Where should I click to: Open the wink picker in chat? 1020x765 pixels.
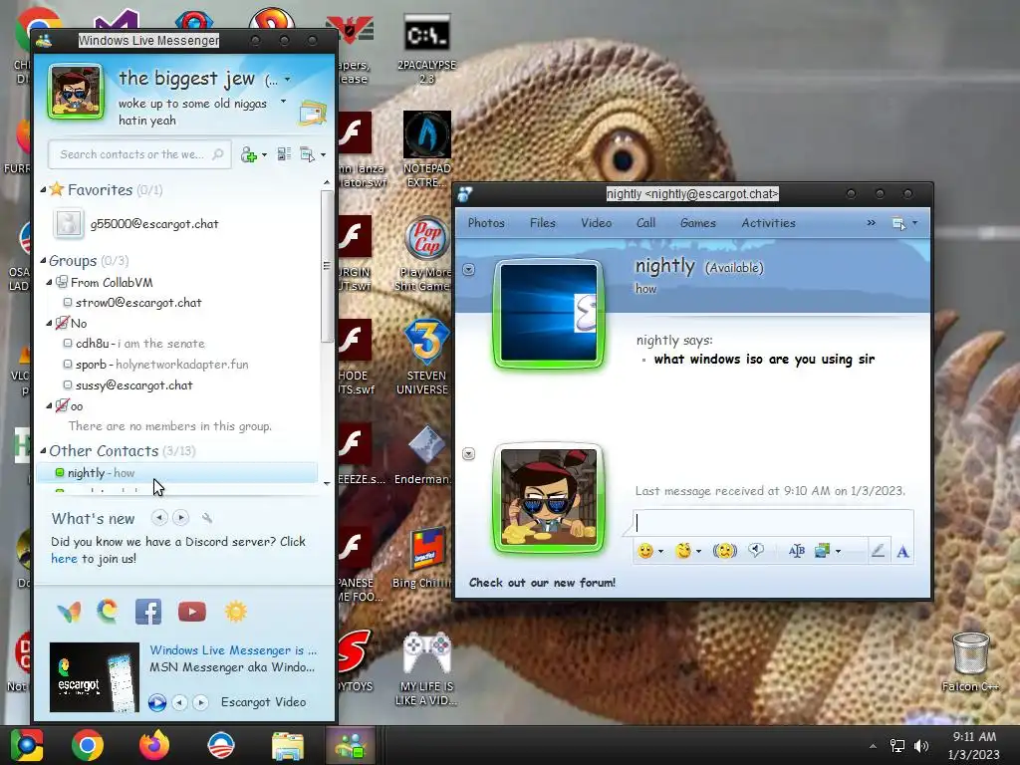(683, 551)
